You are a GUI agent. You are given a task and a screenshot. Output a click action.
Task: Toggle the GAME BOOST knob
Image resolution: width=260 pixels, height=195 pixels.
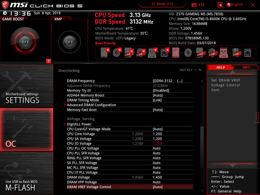[25, 42]
